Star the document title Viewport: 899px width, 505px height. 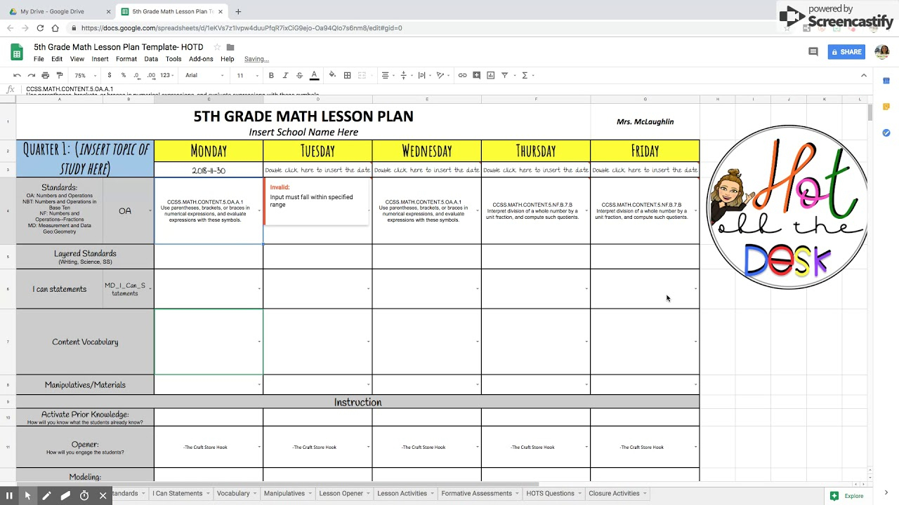tap(217, 47)
